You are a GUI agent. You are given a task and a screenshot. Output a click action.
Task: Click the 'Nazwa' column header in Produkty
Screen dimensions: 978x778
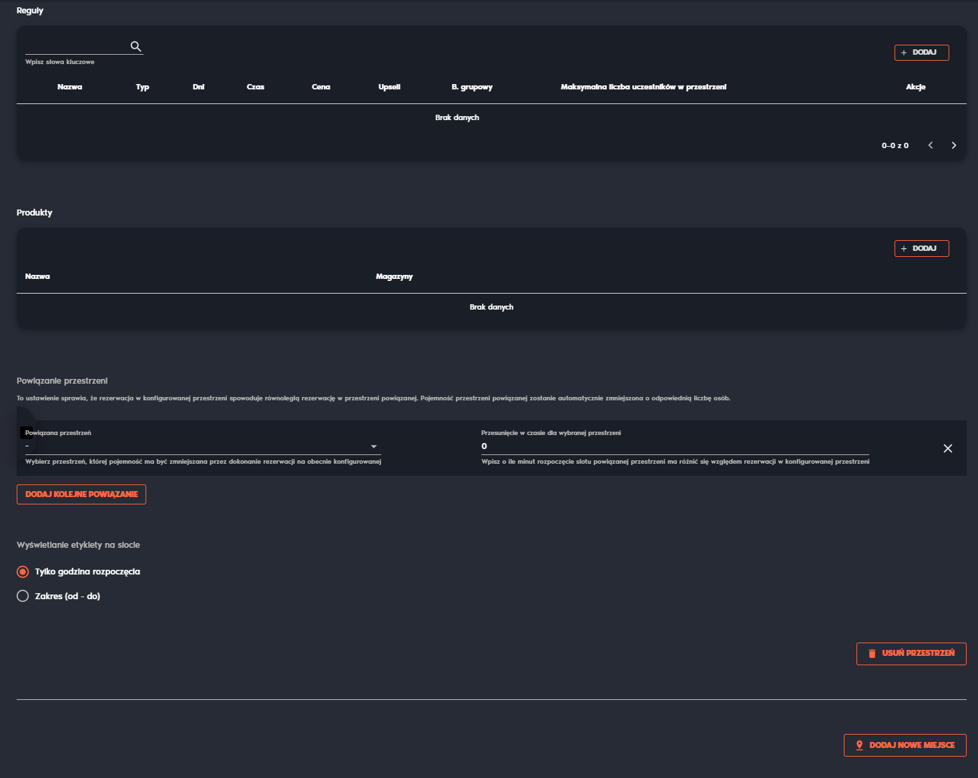[37, 276]
